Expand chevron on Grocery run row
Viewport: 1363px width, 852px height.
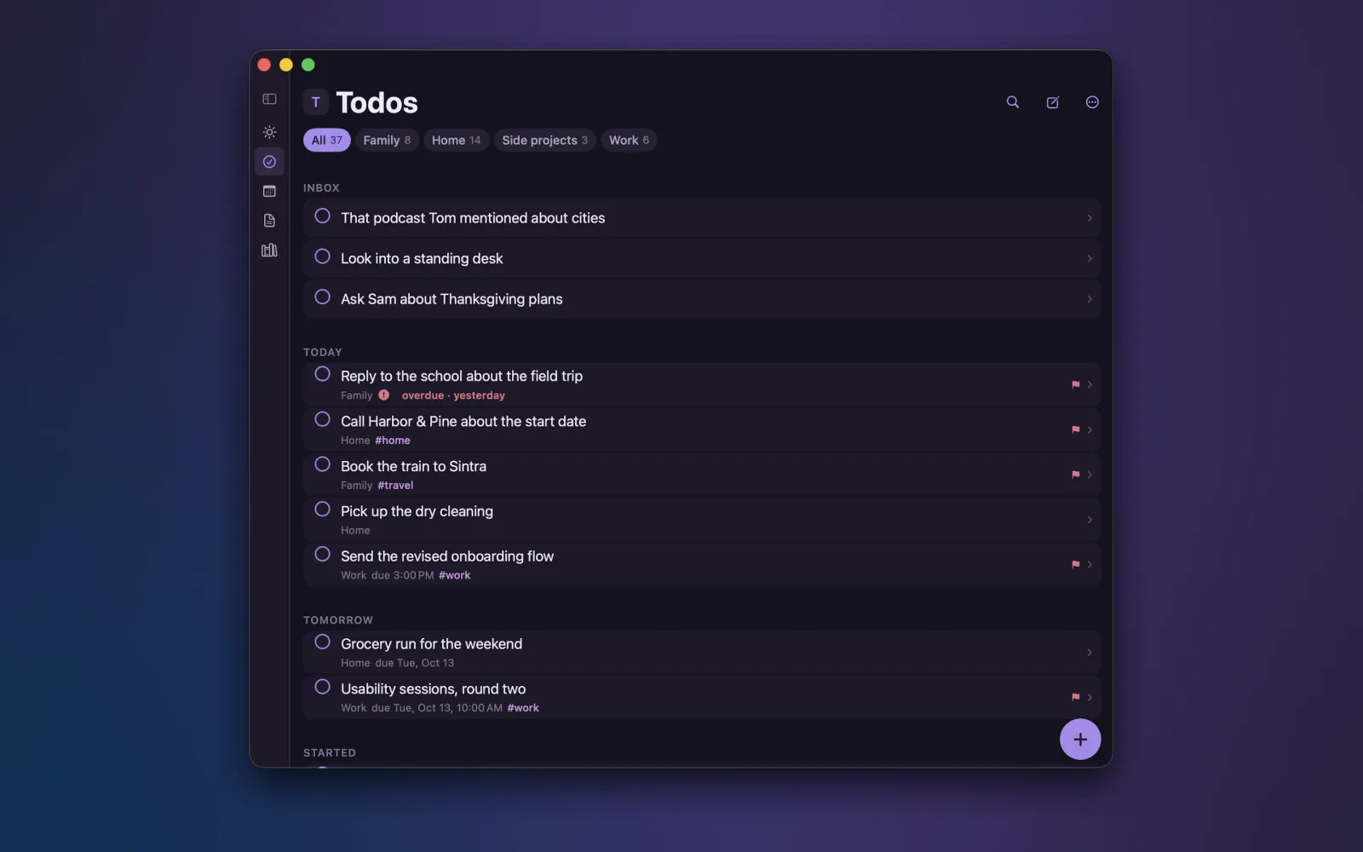pyautogui.click(x=1090, y=653)
